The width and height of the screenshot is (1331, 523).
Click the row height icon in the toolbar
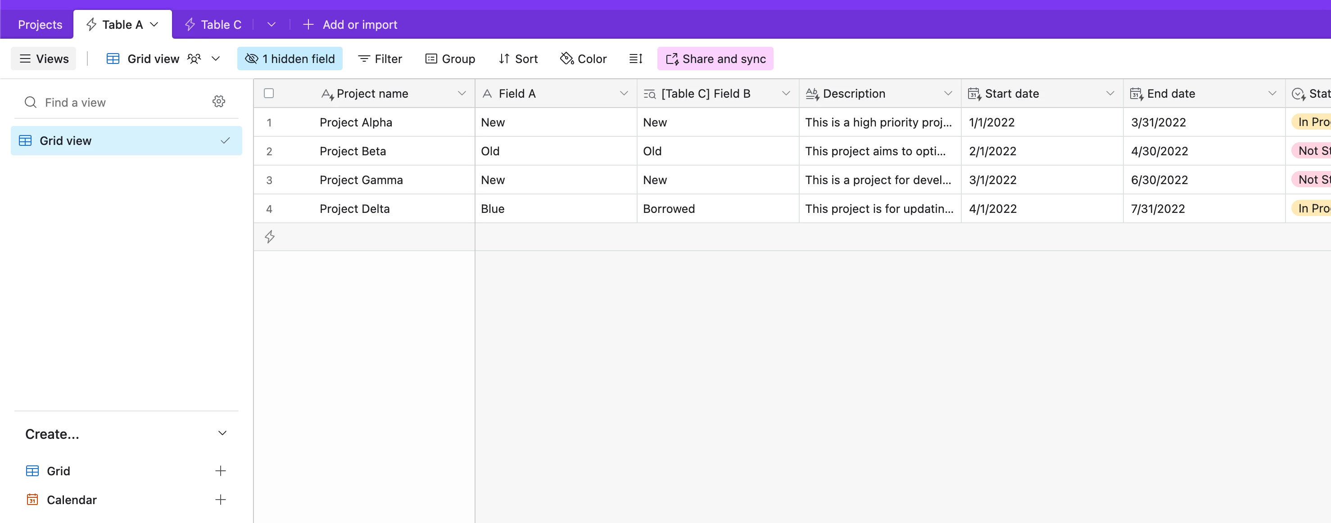point(635,59)
